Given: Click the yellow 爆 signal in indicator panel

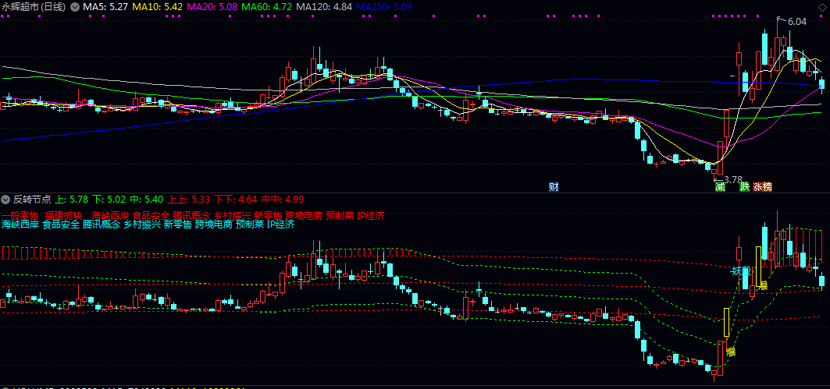Looking at the screenshot, I should point(731,352).
